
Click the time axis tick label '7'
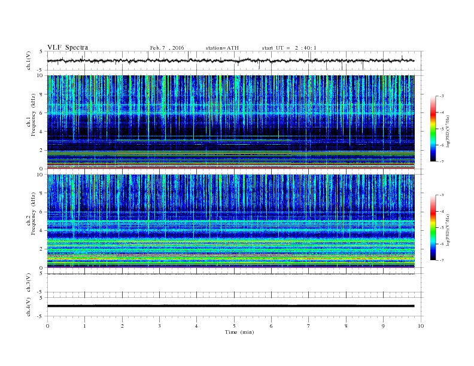pyautogui.click(x=309, y=326)
